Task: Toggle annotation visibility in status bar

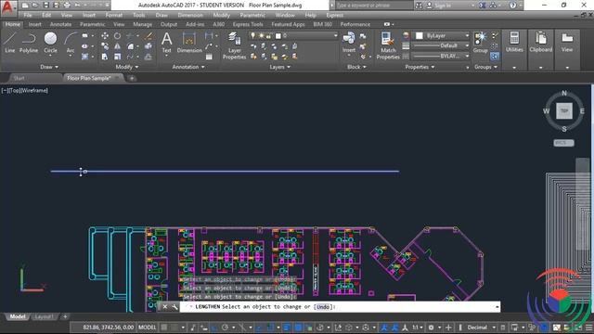Action: point(384,328)
